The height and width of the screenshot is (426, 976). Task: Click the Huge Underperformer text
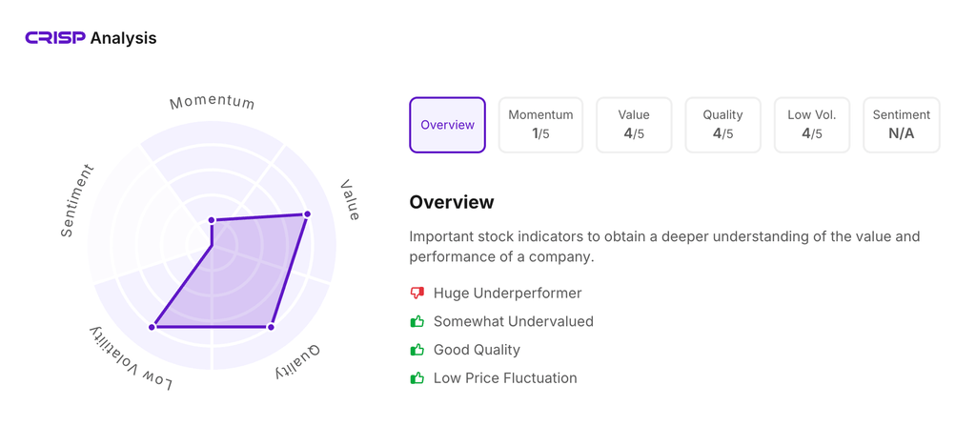[x=507, y=294]
